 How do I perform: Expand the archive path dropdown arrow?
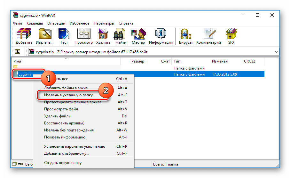(x=276, y=52)
